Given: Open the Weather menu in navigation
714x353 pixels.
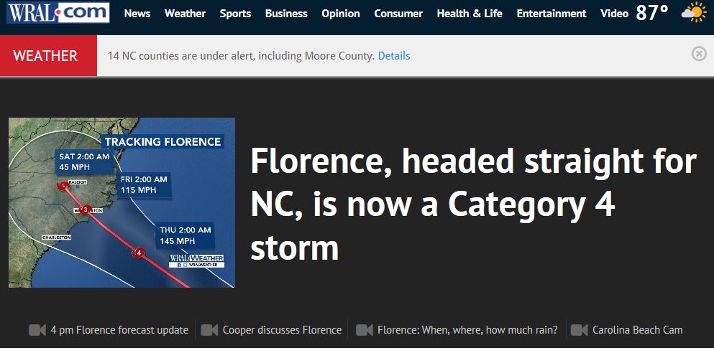Looking at the screenshot, I should pyautogui.click(x=185, y=14).
